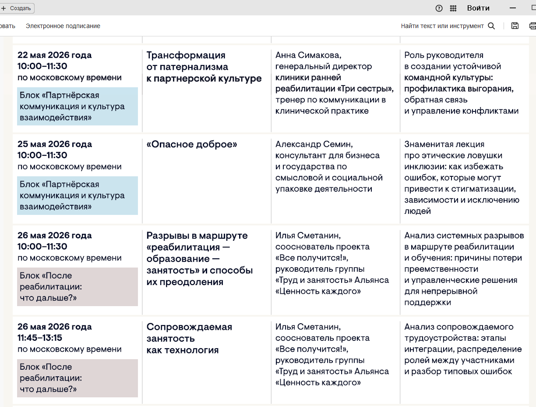The width and height of the screenshot is (536, 407).
Task: Click the beige block label under 26 мая 10:00
Action: coord(77,287)
